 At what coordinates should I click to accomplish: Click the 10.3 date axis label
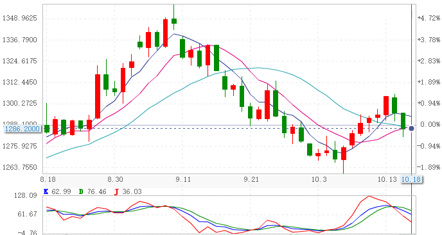[319, 179]
